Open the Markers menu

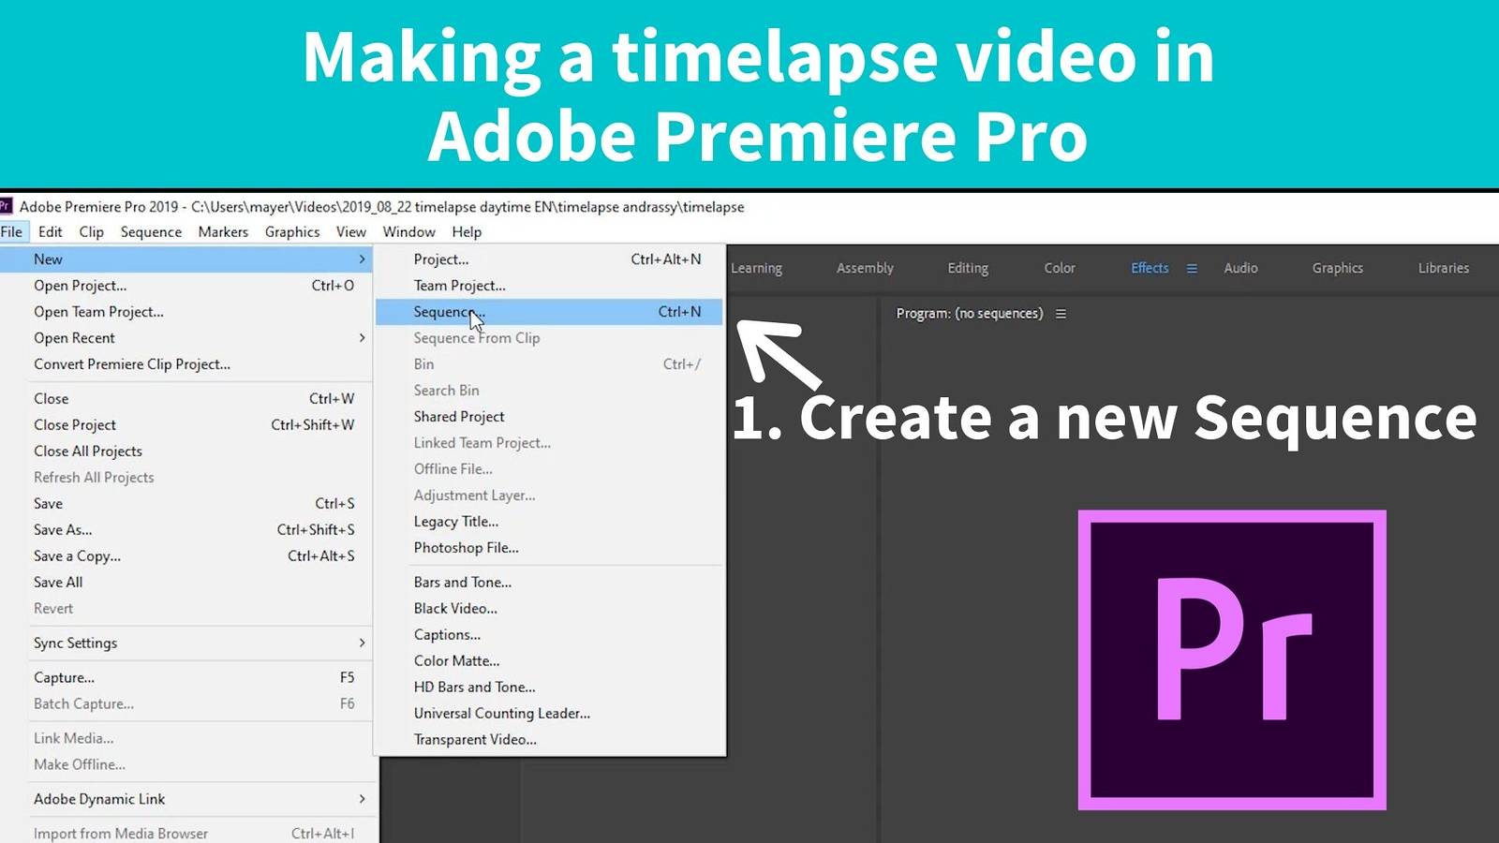tap(223, 231)
